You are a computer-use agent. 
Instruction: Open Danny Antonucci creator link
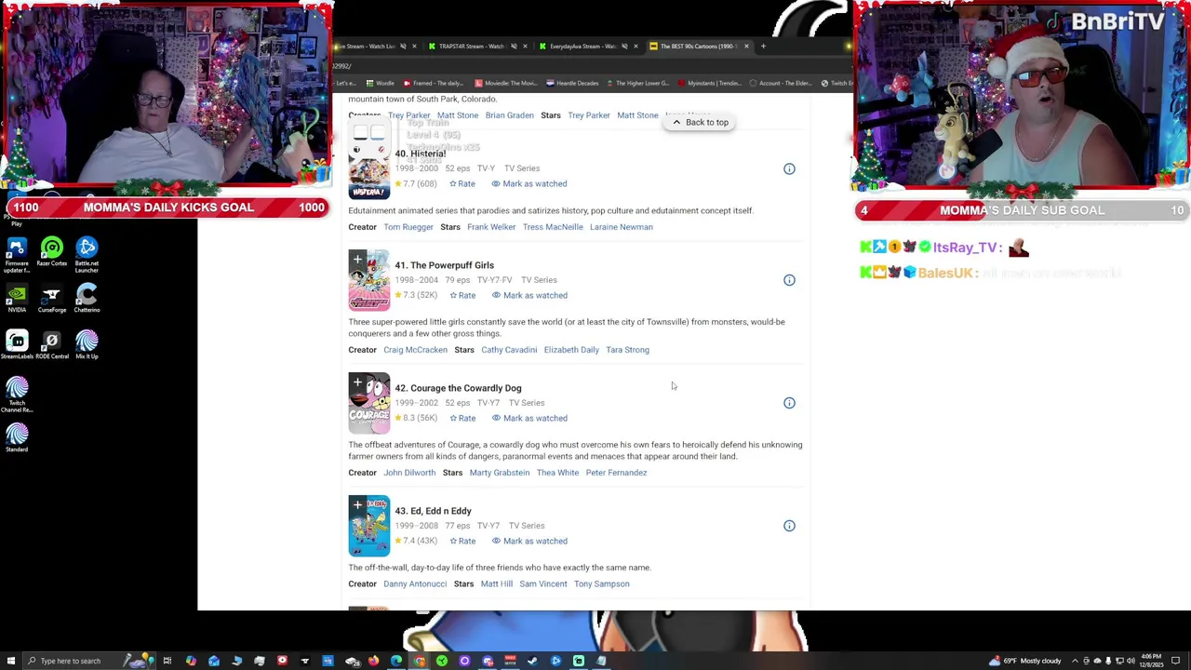[x=415, y=584]
